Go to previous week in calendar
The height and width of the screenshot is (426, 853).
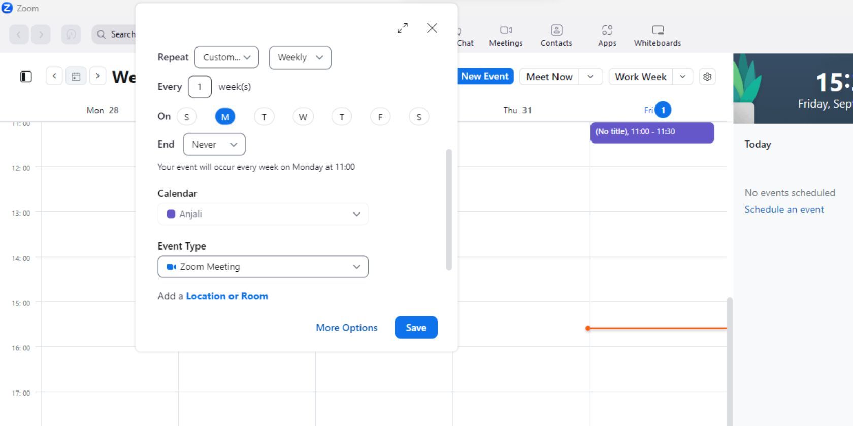(54, 76)
